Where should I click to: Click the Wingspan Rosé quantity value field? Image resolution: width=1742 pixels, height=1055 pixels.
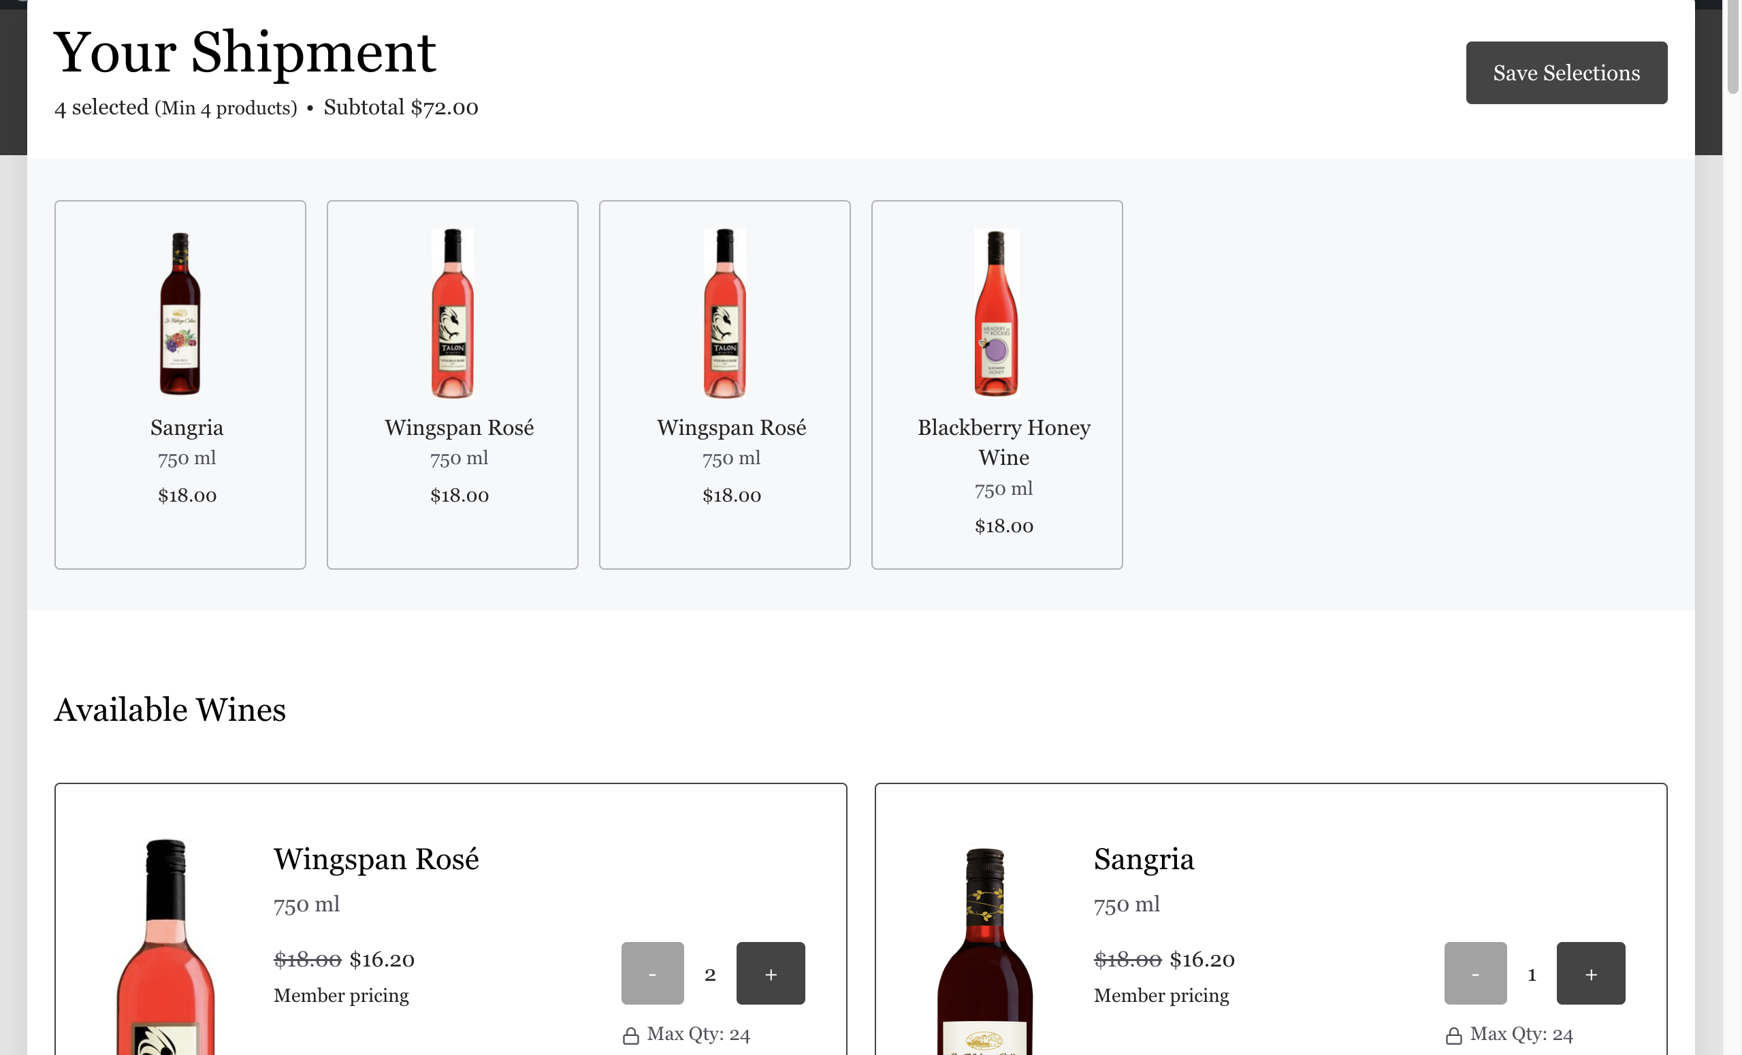point(710,975)
